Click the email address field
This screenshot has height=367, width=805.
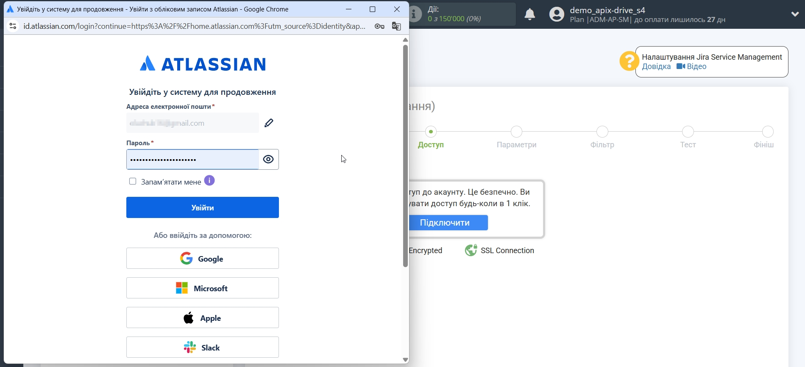192,123
